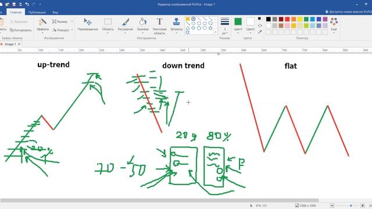Expand the Размер image size dropdown arrow
The image size is (372, 209).
click(72, 21)
